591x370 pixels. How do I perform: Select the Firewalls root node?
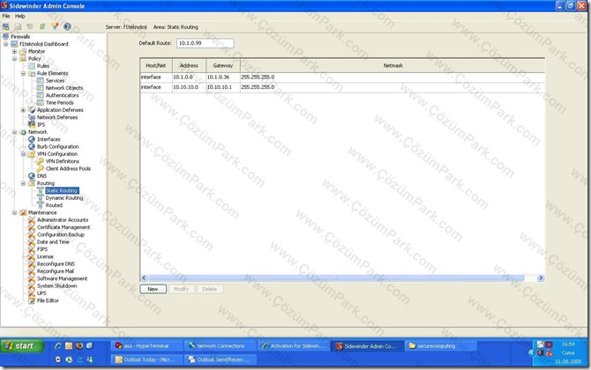tap(20, 36)
